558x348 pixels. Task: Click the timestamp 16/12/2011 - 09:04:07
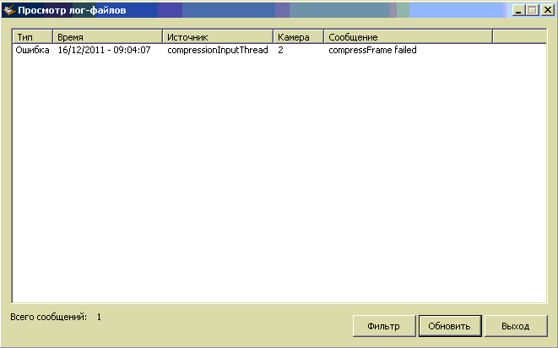(x=104, y=51)
